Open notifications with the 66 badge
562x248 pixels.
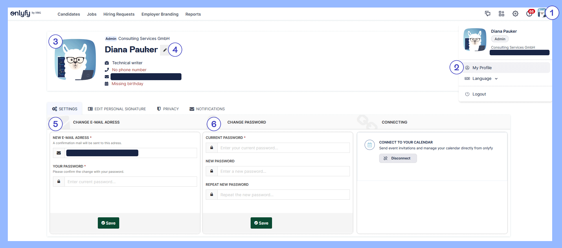(x=529, y=14)
